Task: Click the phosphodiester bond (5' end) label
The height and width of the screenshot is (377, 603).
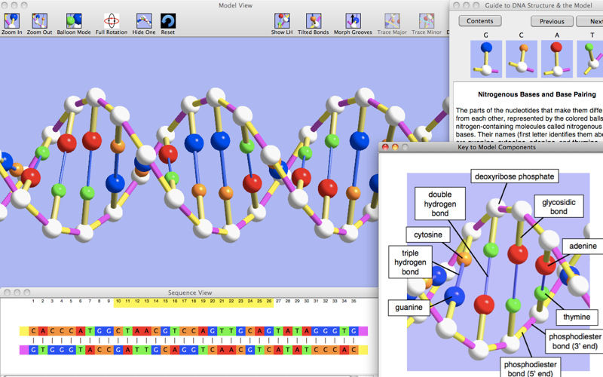Action: coord(530,368)
